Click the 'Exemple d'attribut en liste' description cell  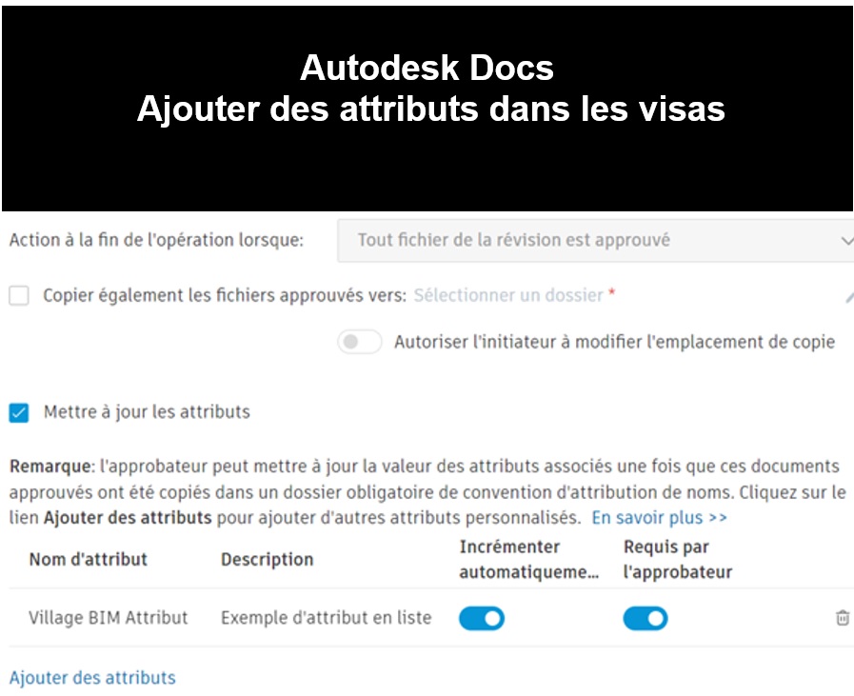pos(326,618)
